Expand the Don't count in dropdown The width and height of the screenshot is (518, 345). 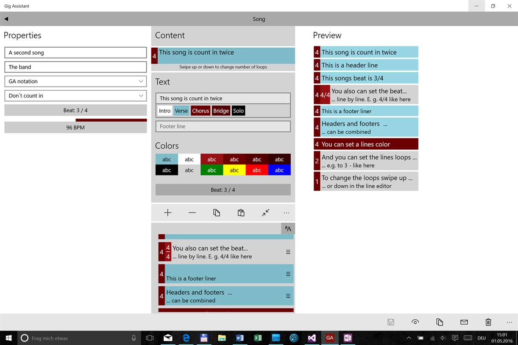[x=75, y=96]
